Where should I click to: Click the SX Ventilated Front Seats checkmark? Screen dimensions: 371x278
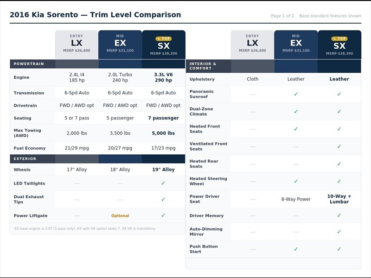tap(339, 146)
